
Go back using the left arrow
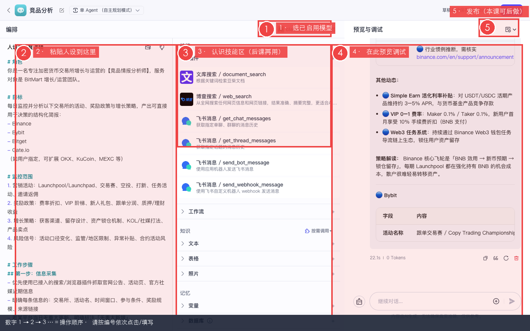pos(8,10)
